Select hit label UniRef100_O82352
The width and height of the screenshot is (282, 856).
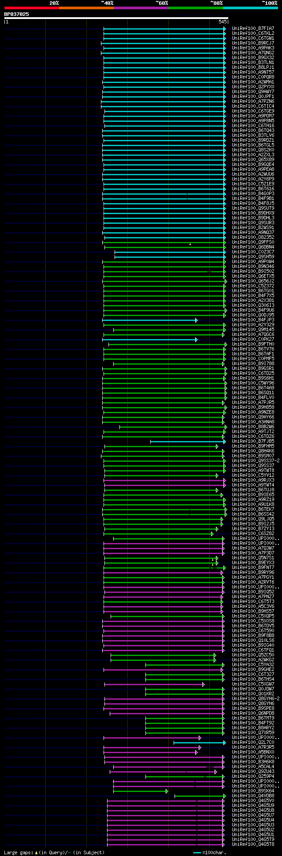click(253, 237)
